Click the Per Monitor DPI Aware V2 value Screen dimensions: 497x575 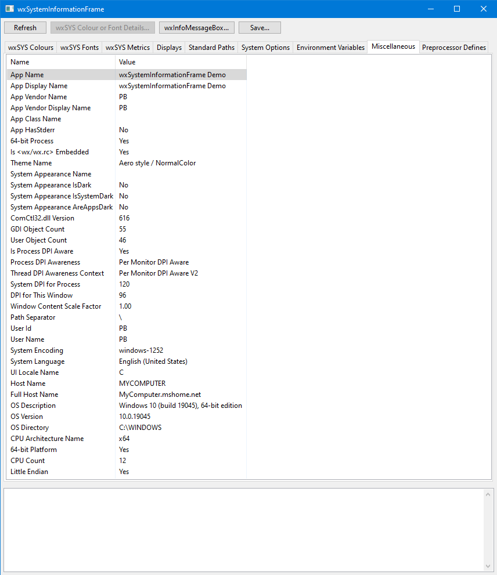click(158, 273)
